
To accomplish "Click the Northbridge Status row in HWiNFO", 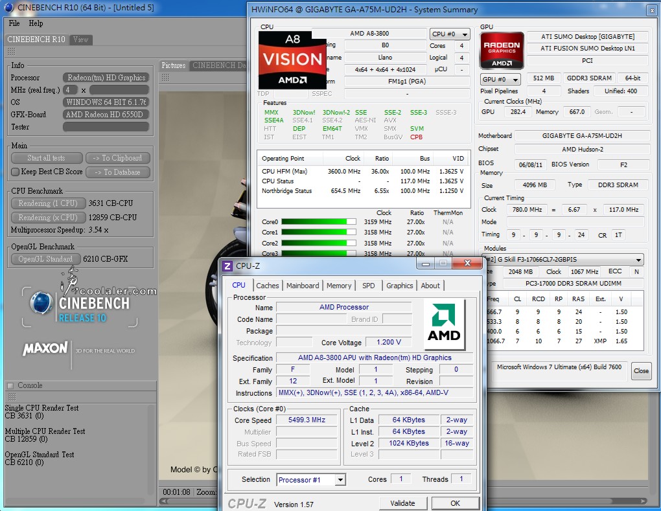I will click(362, 191).
